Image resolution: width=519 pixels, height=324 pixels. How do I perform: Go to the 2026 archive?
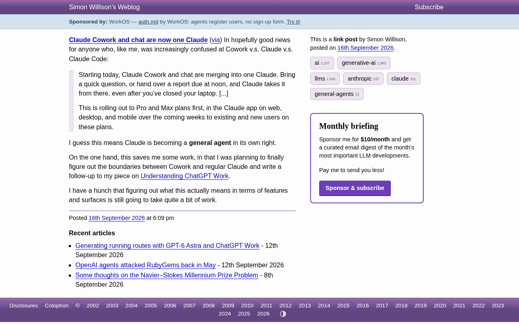(264, 314)
